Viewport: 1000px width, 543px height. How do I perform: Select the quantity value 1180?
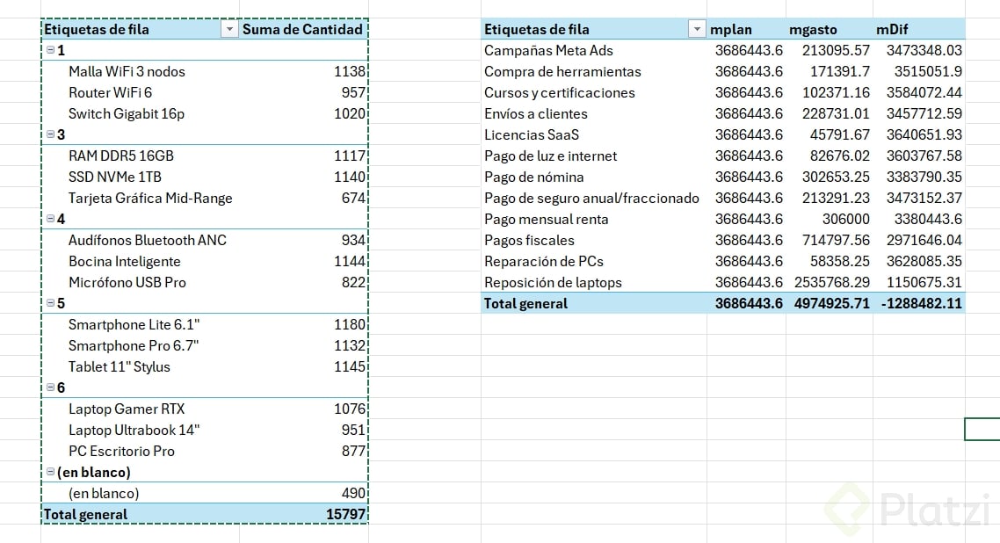coord(350,324)
